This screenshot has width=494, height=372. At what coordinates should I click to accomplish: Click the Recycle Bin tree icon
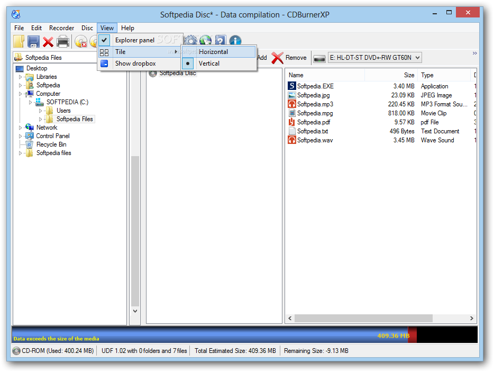click(29, 144)
